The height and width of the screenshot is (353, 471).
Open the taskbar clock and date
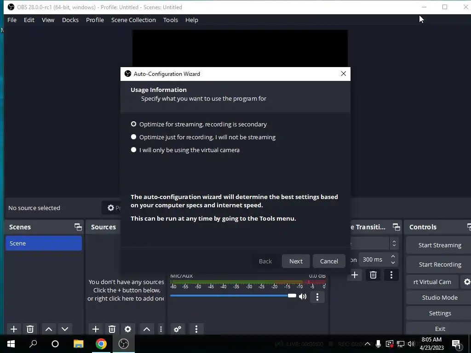[431, 344]
